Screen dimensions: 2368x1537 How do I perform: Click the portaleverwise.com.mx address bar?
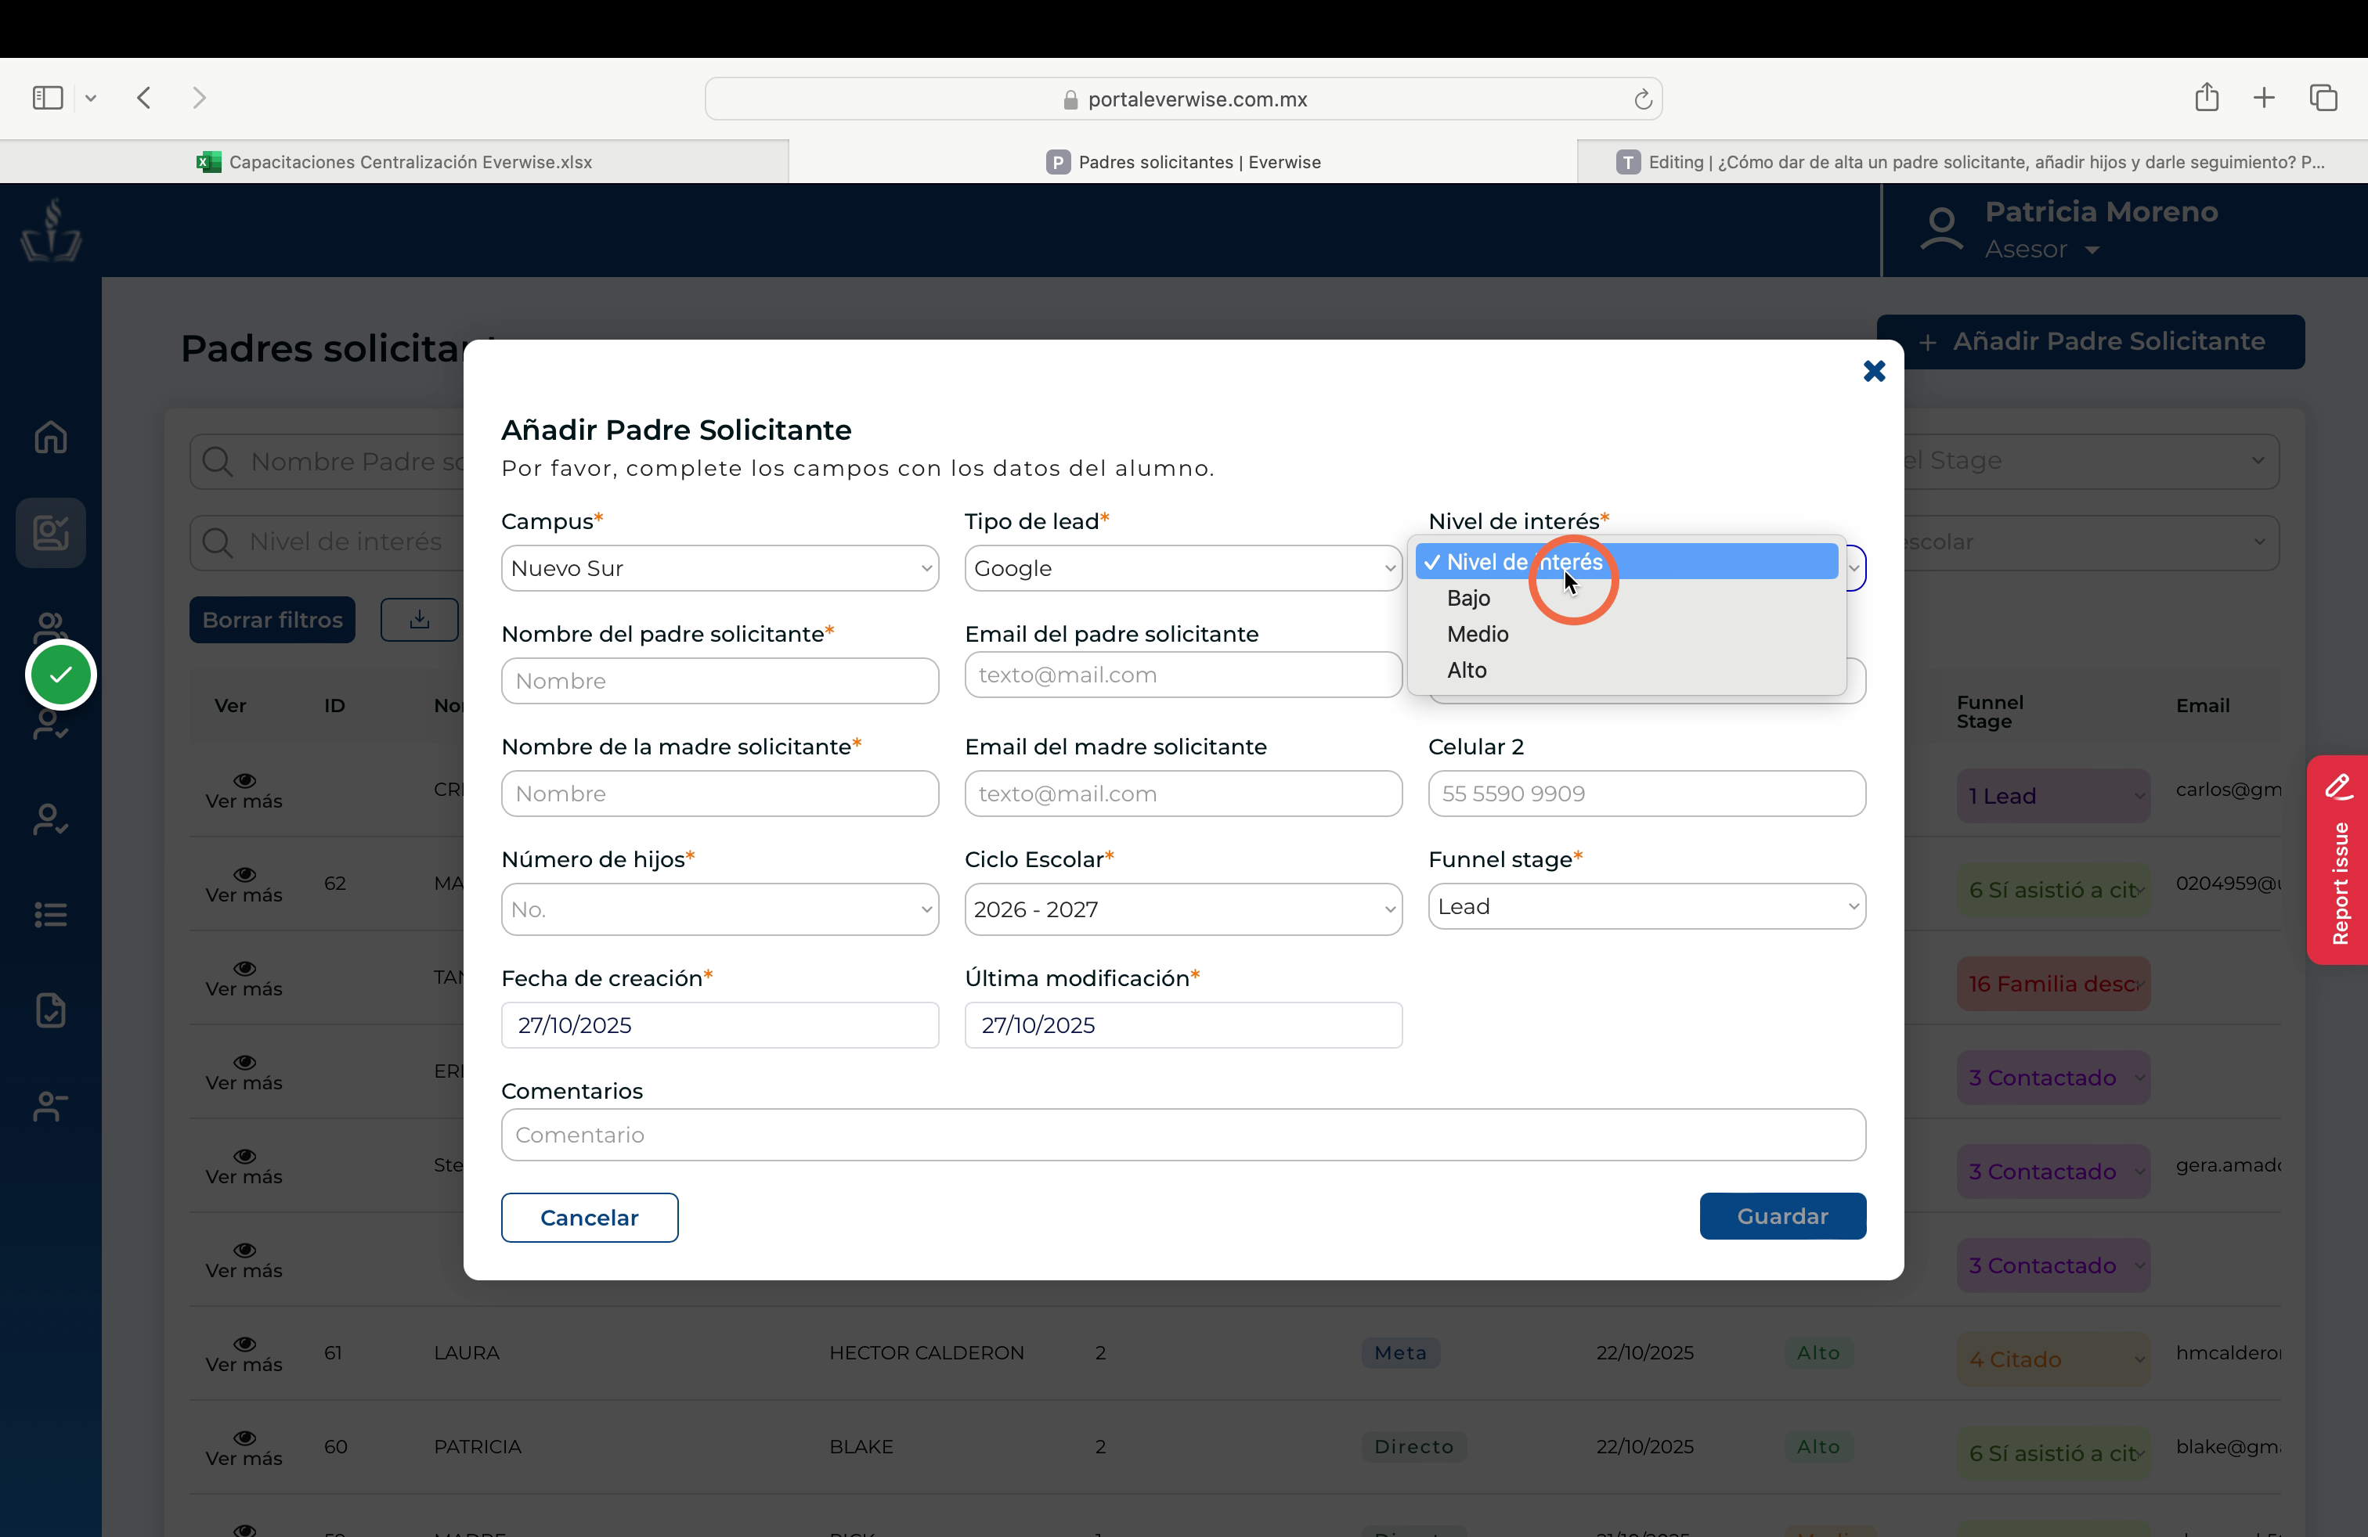coord(1183,99)
